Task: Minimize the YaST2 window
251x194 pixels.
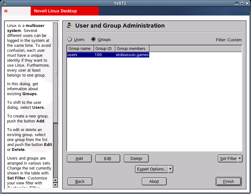Action: tap(237, 3)
